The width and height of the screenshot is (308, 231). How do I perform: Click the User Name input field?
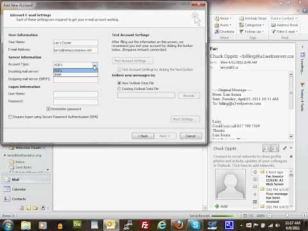(x=76, y=94)
